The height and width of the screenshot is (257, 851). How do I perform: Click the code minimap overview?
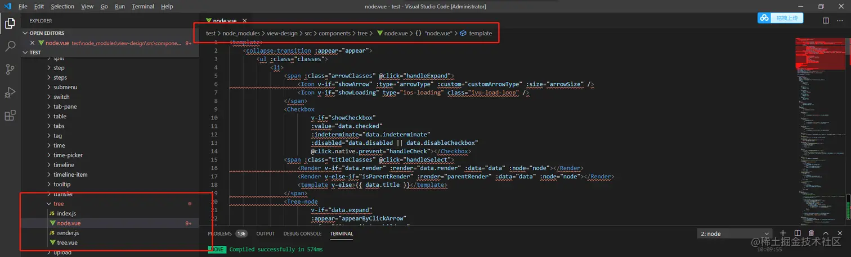pos(819,131)
